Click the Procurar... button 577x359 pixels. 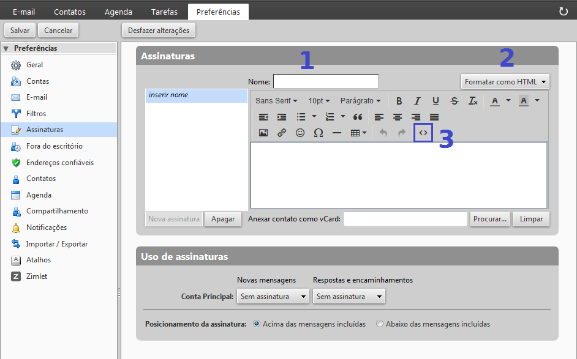tap(490, 218)
